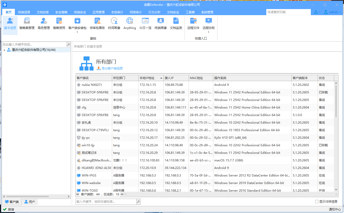Switch to the 安全策略 tab

[x=61, y=12]
